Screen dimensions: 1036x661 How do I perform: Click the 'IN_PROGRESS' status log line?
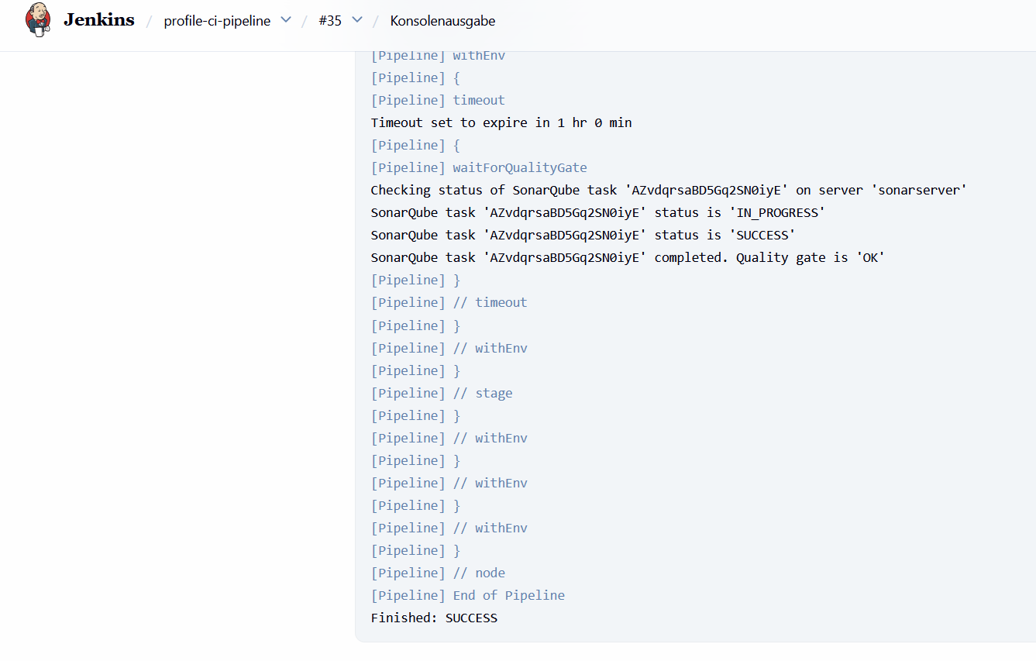tap(597, 212)
